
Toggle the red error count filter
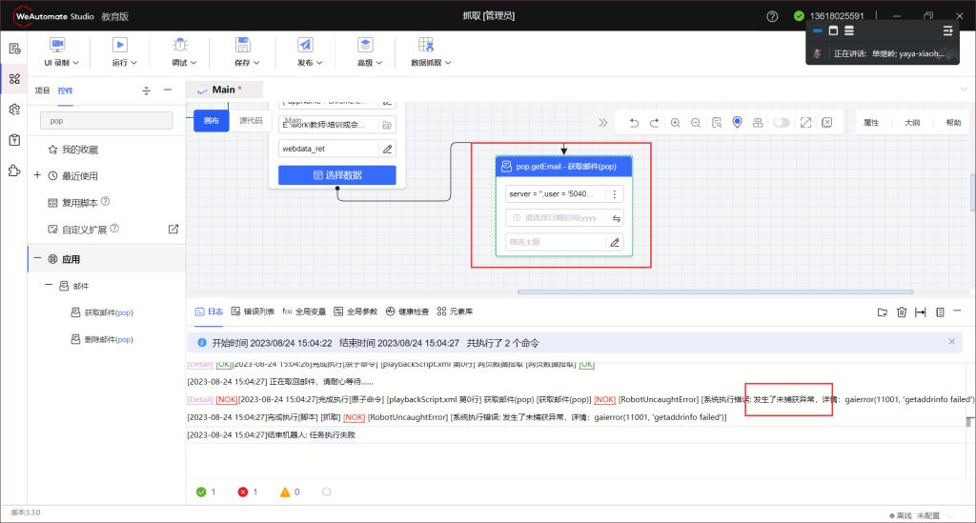click(248, 492)
